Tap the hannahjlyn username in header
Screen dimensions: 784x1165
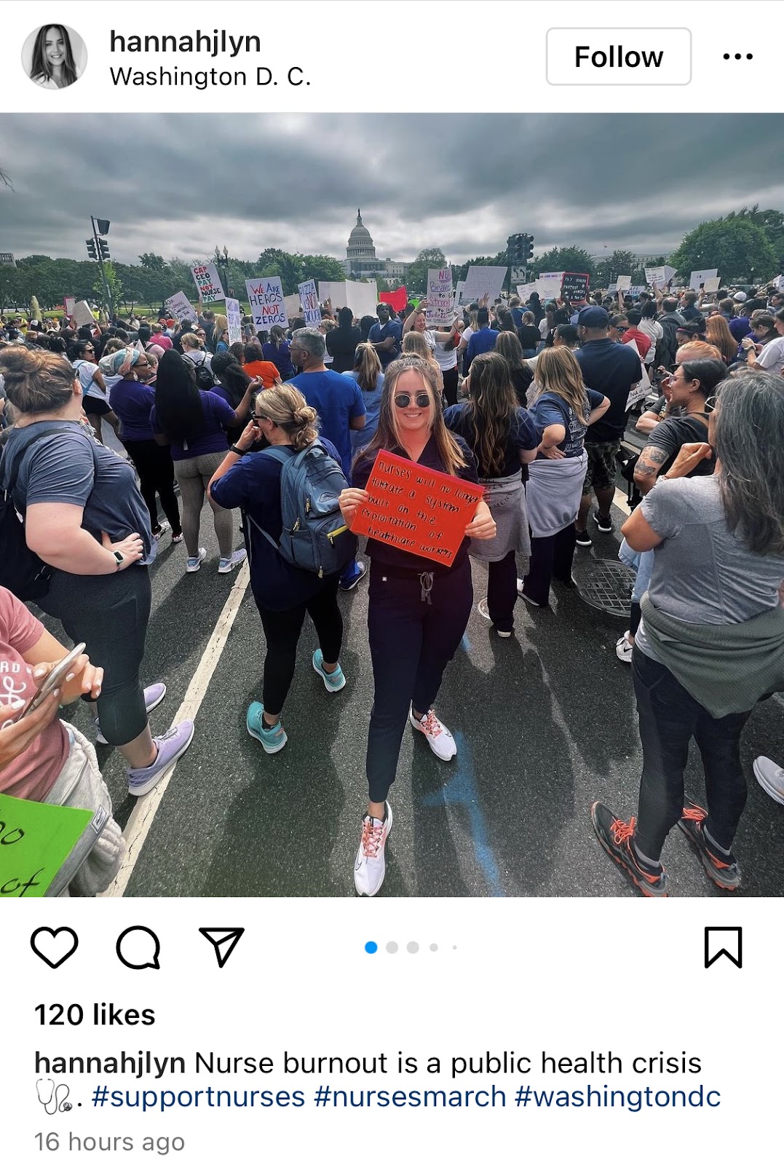[x=185, y=42]
